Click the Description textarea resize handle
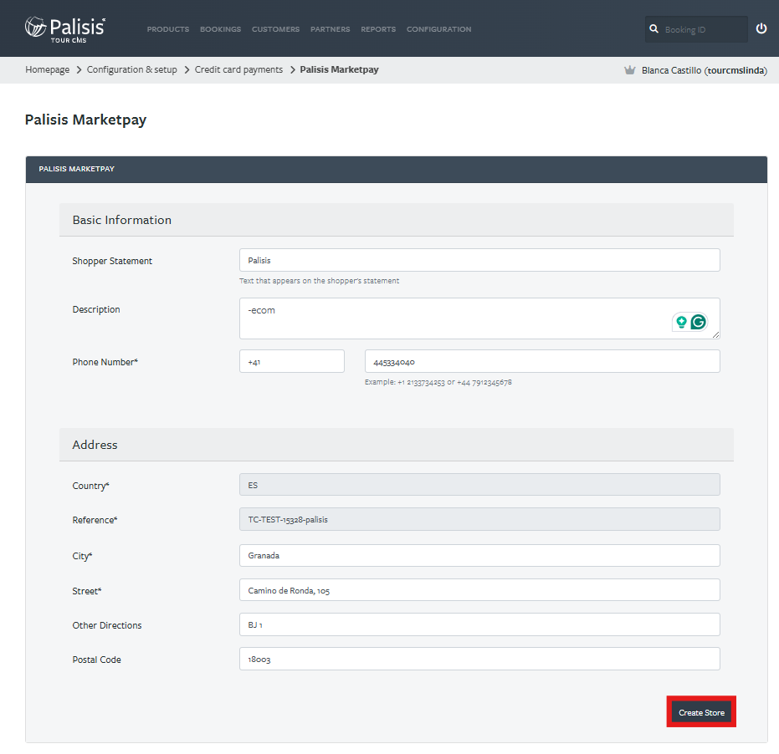Image resolution: width=779 pixels, height=754 pixels. click(715, 335)
